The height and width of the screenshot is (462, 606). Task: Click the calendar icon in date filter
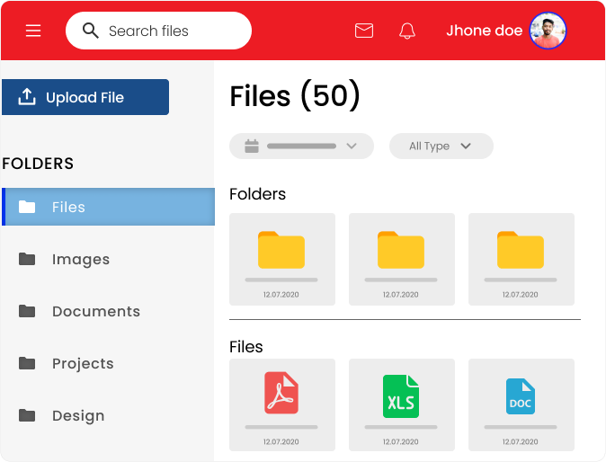click(252, 146)
